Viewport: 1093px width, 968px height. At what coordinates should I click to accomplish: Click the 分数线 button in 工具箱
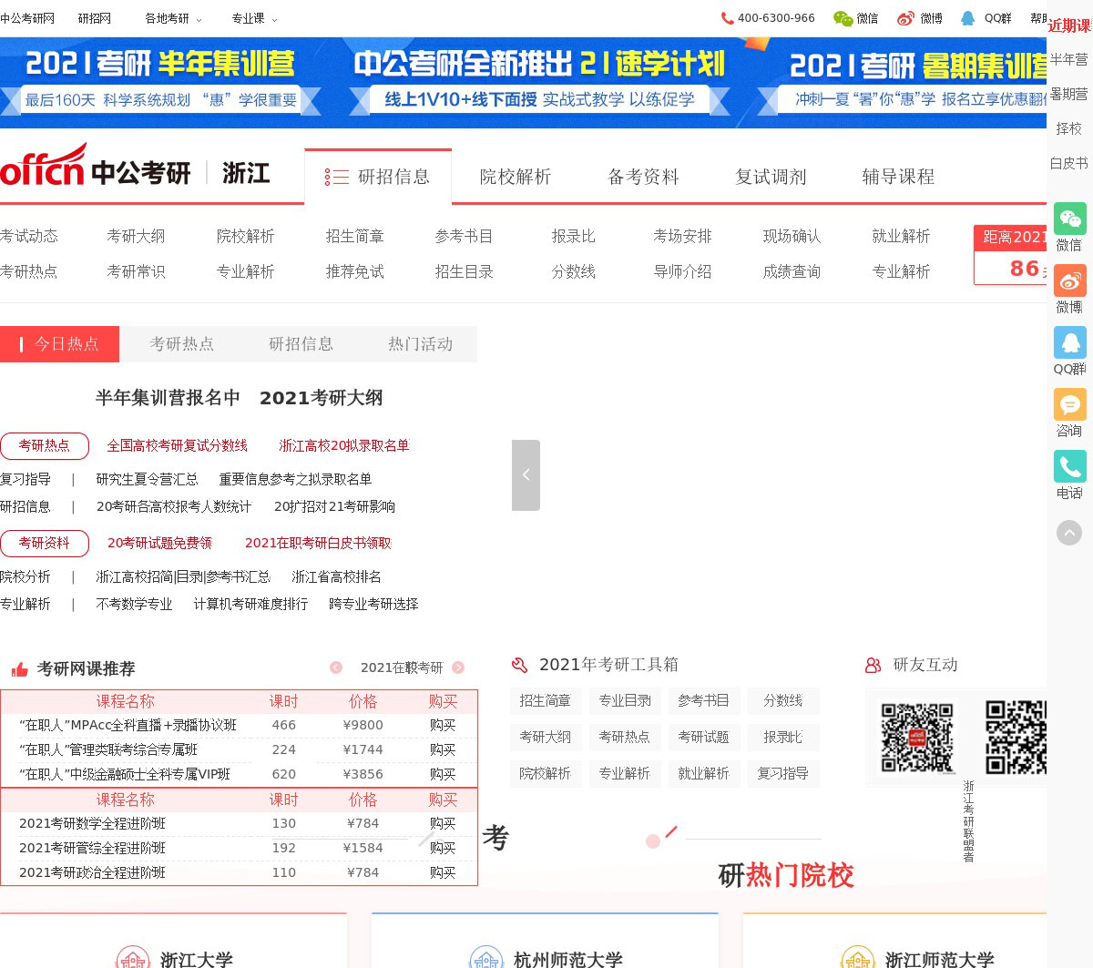point(782,700)
